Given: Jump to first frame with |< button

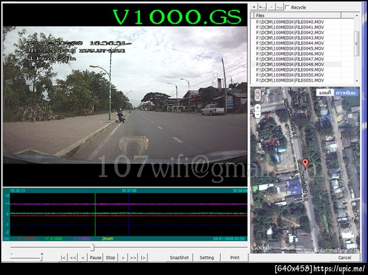Looking at the screenshot, I should [63, 258].
